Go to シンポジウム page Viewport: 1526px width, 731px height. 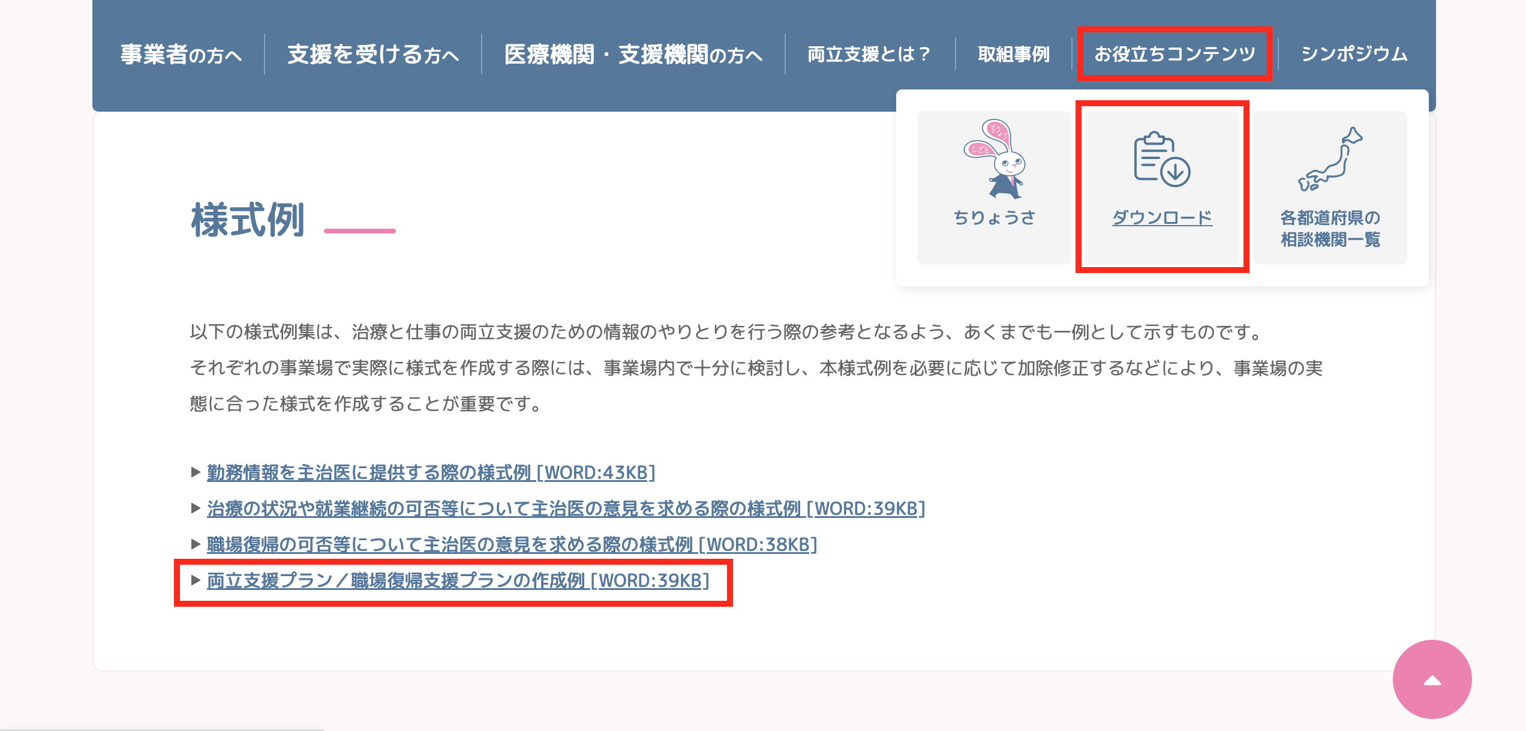point(1354,54)
